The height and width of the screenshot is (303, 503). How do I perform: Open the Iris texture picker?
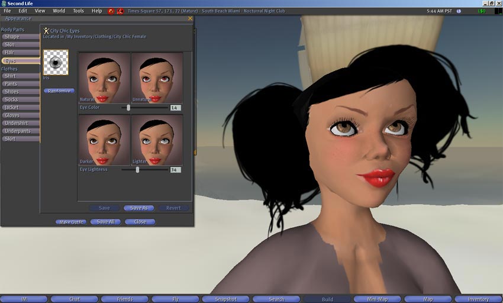56,62
